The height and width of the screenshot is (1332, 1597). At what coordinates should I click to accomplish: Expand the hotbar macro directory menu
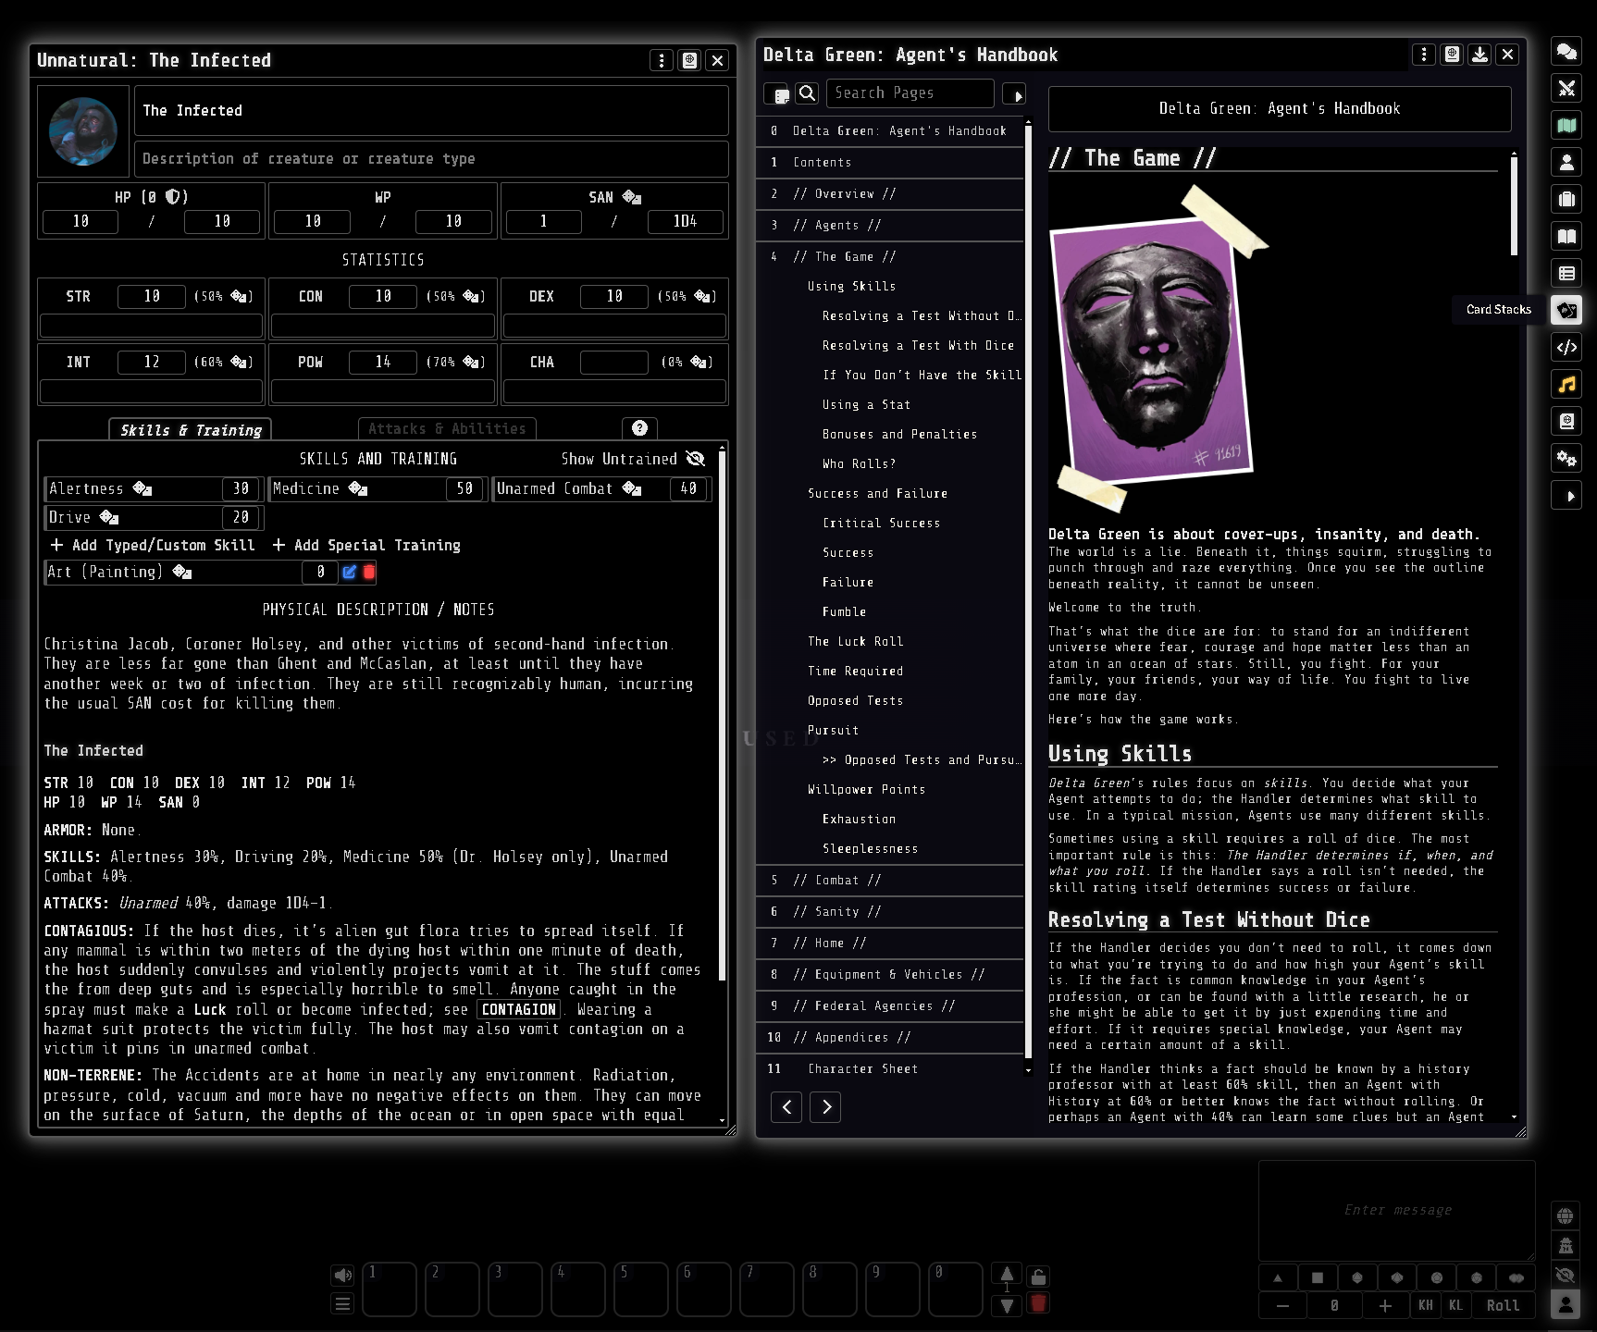point(342,1303)
